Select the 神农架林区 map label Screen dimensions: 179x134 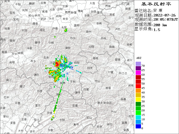point(104,103)
